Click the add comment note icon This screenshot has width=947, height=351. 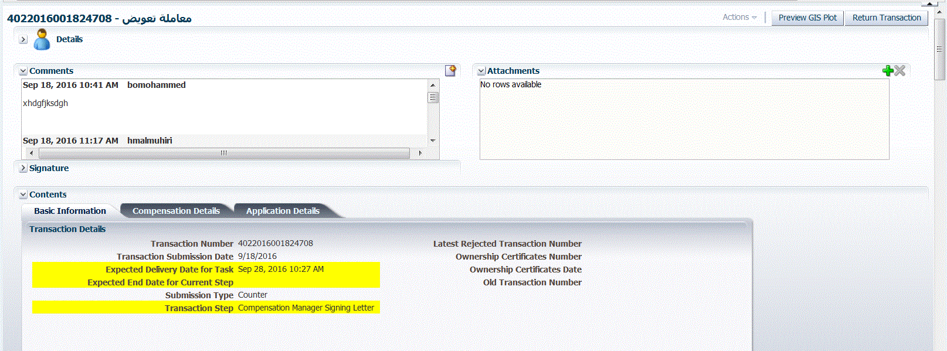[x=450, y=71]
